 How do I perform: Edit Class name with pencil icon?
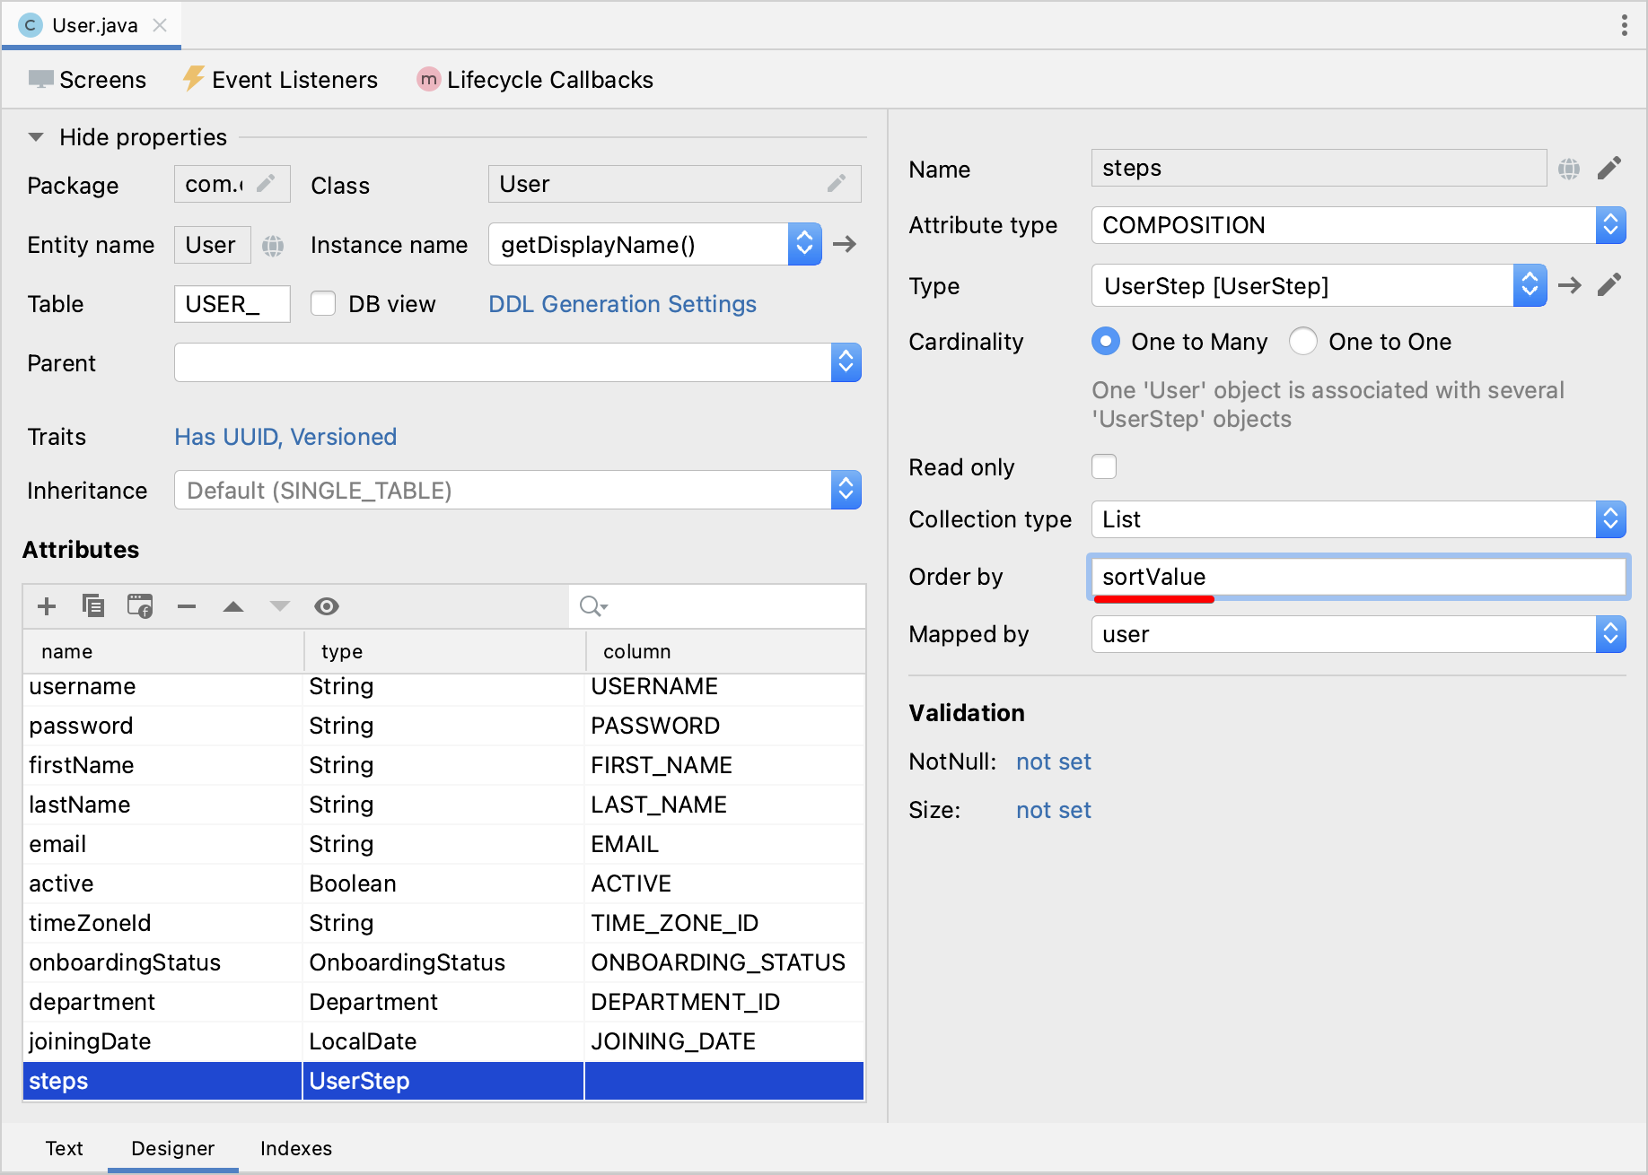[837, 184]
